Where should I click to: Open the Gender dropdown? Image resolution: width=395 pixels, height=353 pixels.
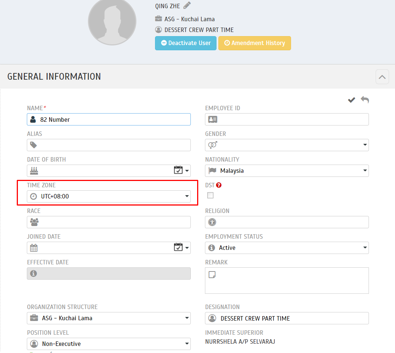pyautogui.click(x=366, y=145)
